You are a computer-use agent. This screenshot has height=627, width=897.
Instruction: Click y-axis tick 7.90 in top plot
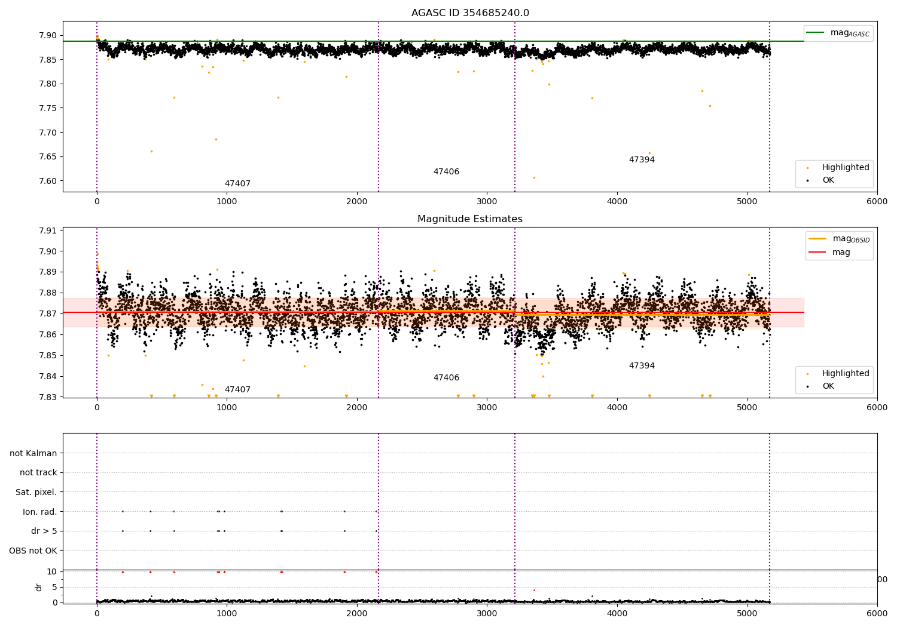coord(48,35)
